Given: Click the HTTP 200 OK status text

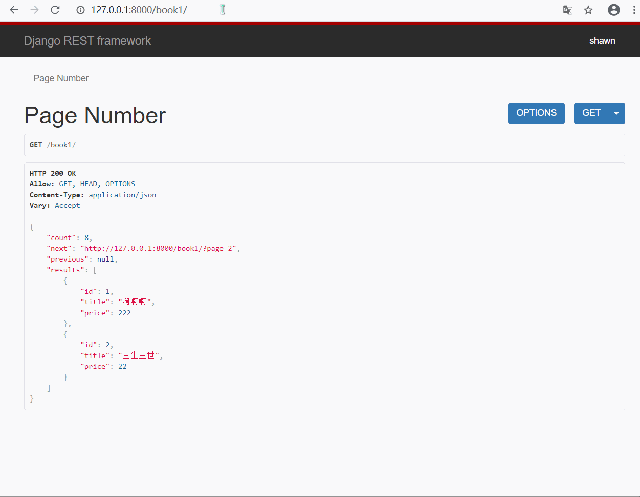Looking at the screenshot, I should click(x=53, y=173).
